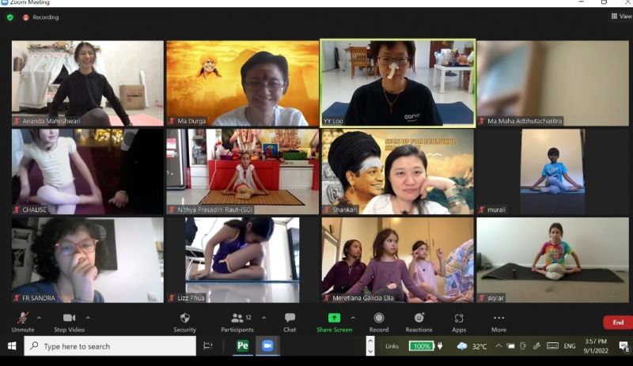Select YY Loo's video tile

pos(398,83)
